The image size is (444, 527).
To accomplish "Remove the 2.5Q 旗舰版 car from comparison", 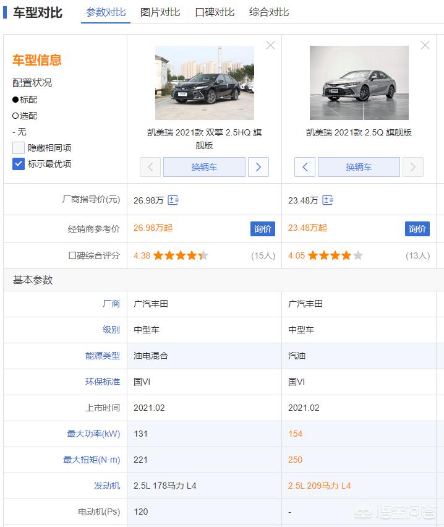I will tap(425, 45).
